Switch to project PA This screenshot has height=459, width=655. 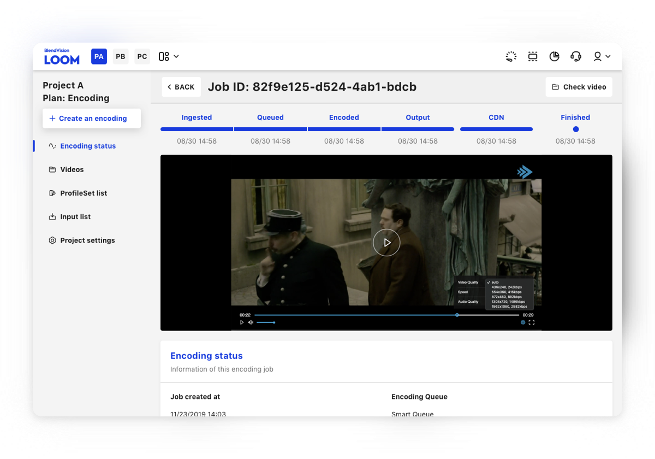(x=99, y=56)
